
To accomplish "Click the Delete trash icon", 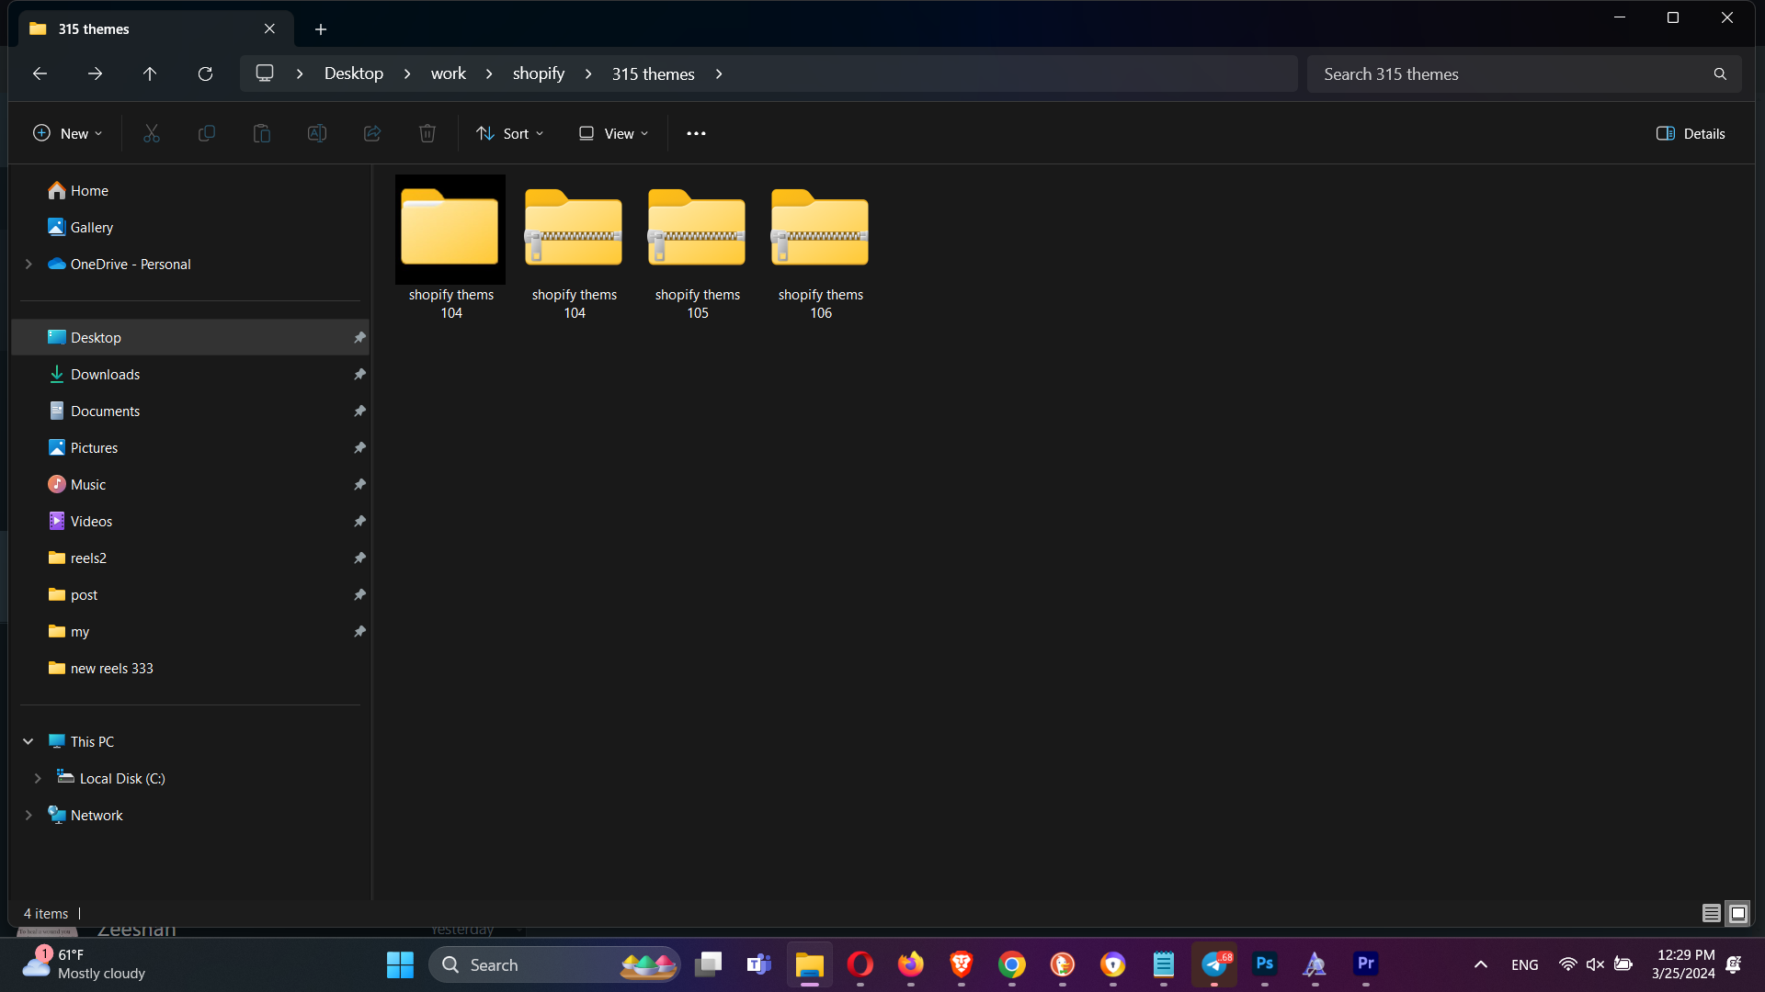I will tap(427, 133).
